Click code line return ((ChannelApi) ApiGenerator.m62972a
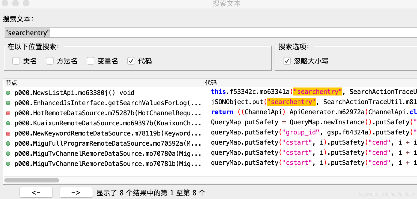This screenshot has height=199, width=417. [x=314, y=112]
